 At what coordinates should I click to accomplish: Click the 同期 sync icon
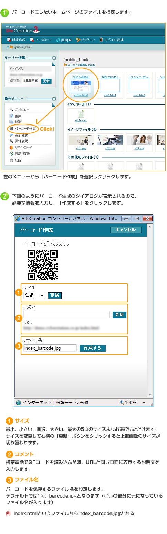click(x=58, y=40)
